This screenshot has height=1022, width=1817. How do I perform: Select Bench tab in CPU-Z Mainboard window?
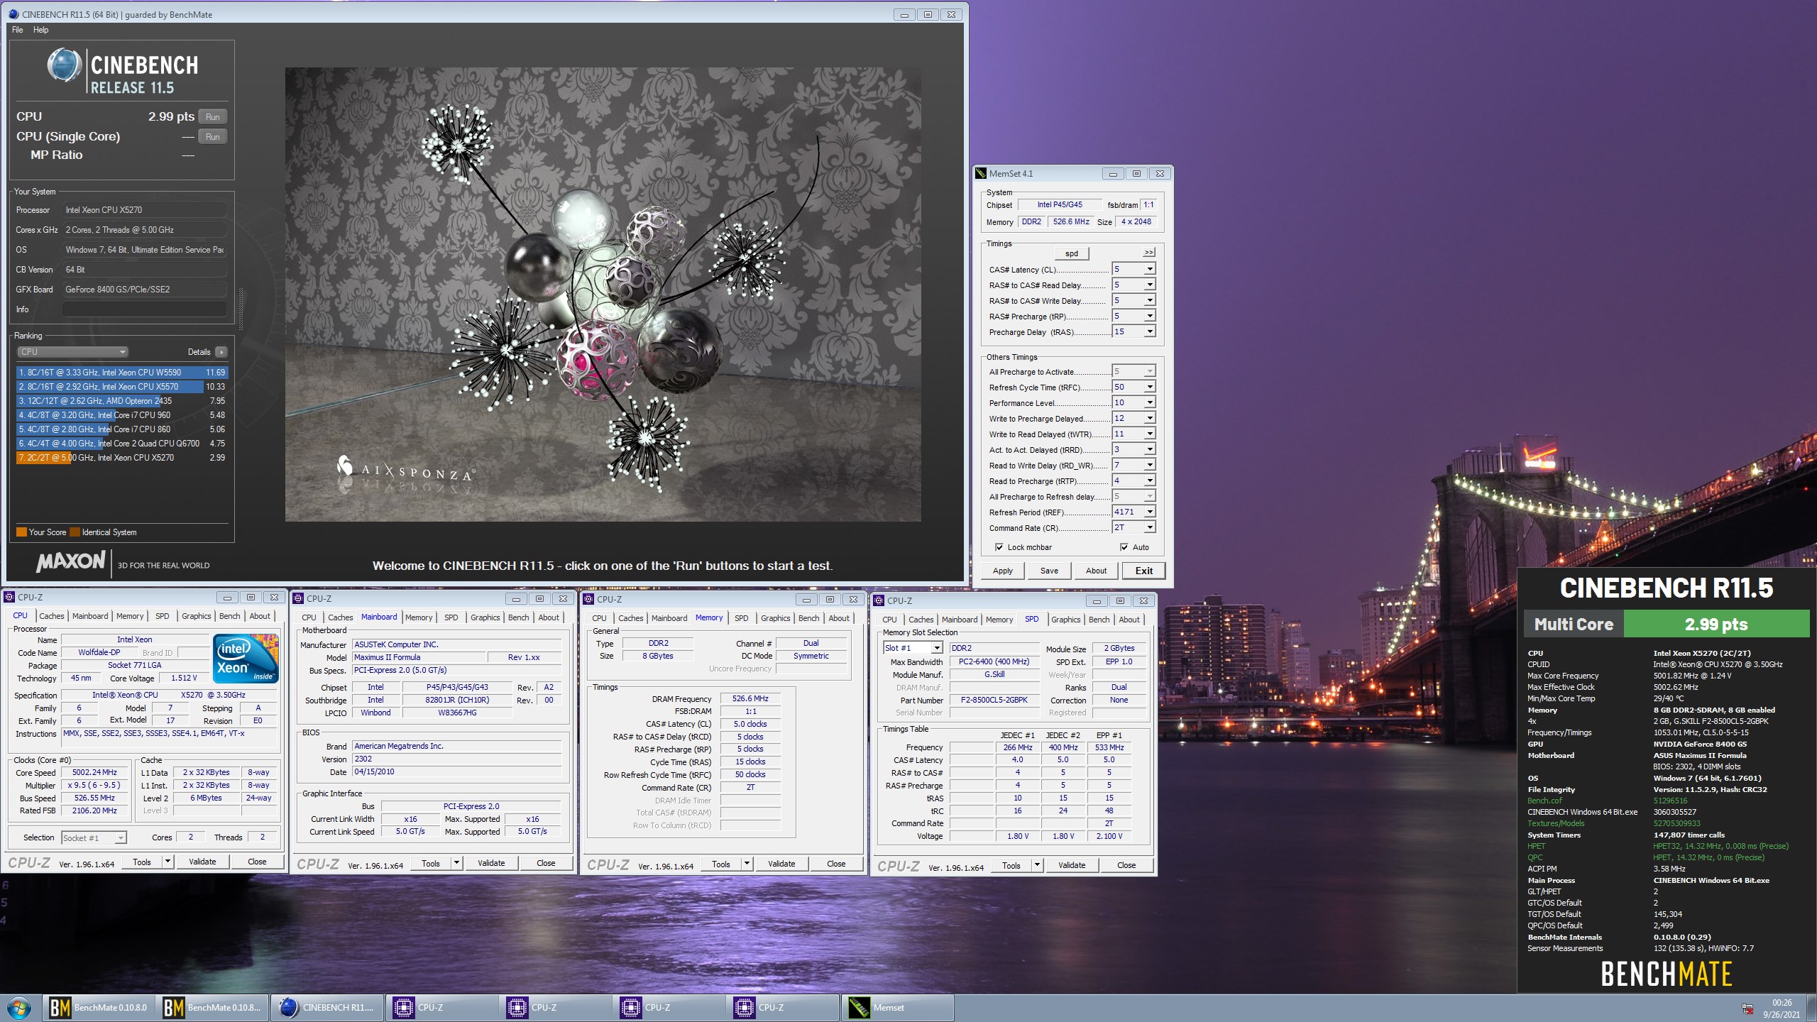(x=518, y=617)
